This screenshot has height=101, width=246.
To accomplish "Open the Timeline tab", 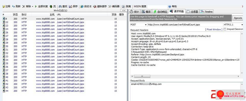I will 206,11.
